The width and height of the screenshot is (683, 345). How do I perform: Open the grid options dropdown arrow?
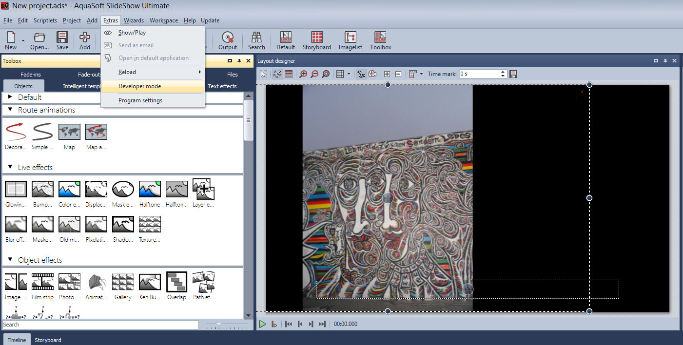[x=349, y=74]
